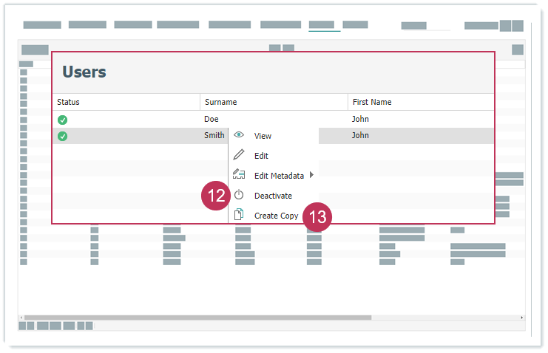Select John in the Smith row
The image size is (548, 353).
tap(360, 136)
